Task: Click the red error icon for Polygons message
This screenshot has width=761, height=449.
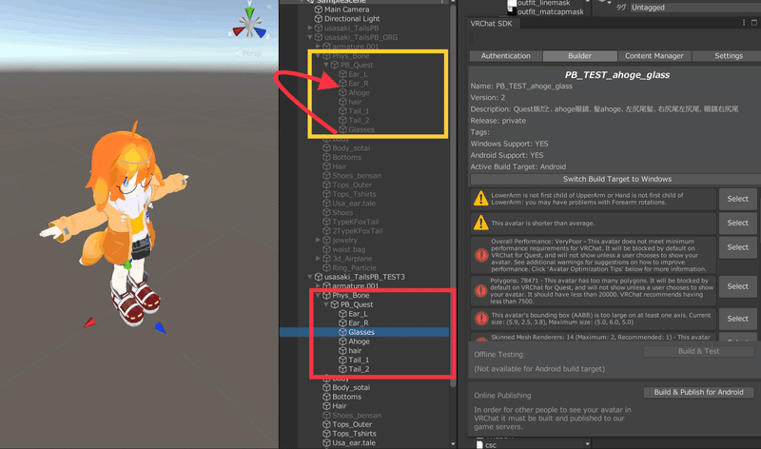Action: click(481, 290)
